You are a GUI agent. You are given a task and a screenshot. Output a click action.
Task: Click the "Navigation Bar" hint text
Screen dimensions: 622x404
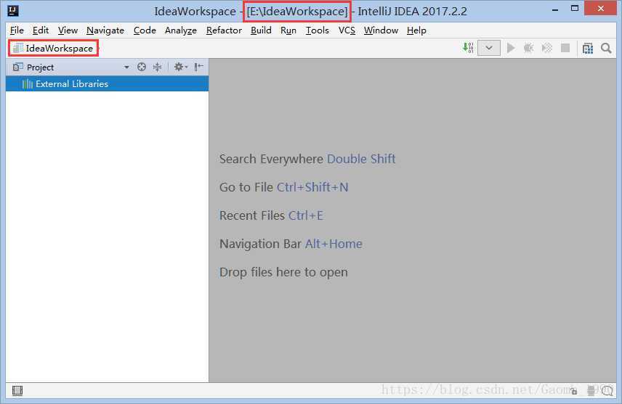pyautogui.click(x=260, y=244)
